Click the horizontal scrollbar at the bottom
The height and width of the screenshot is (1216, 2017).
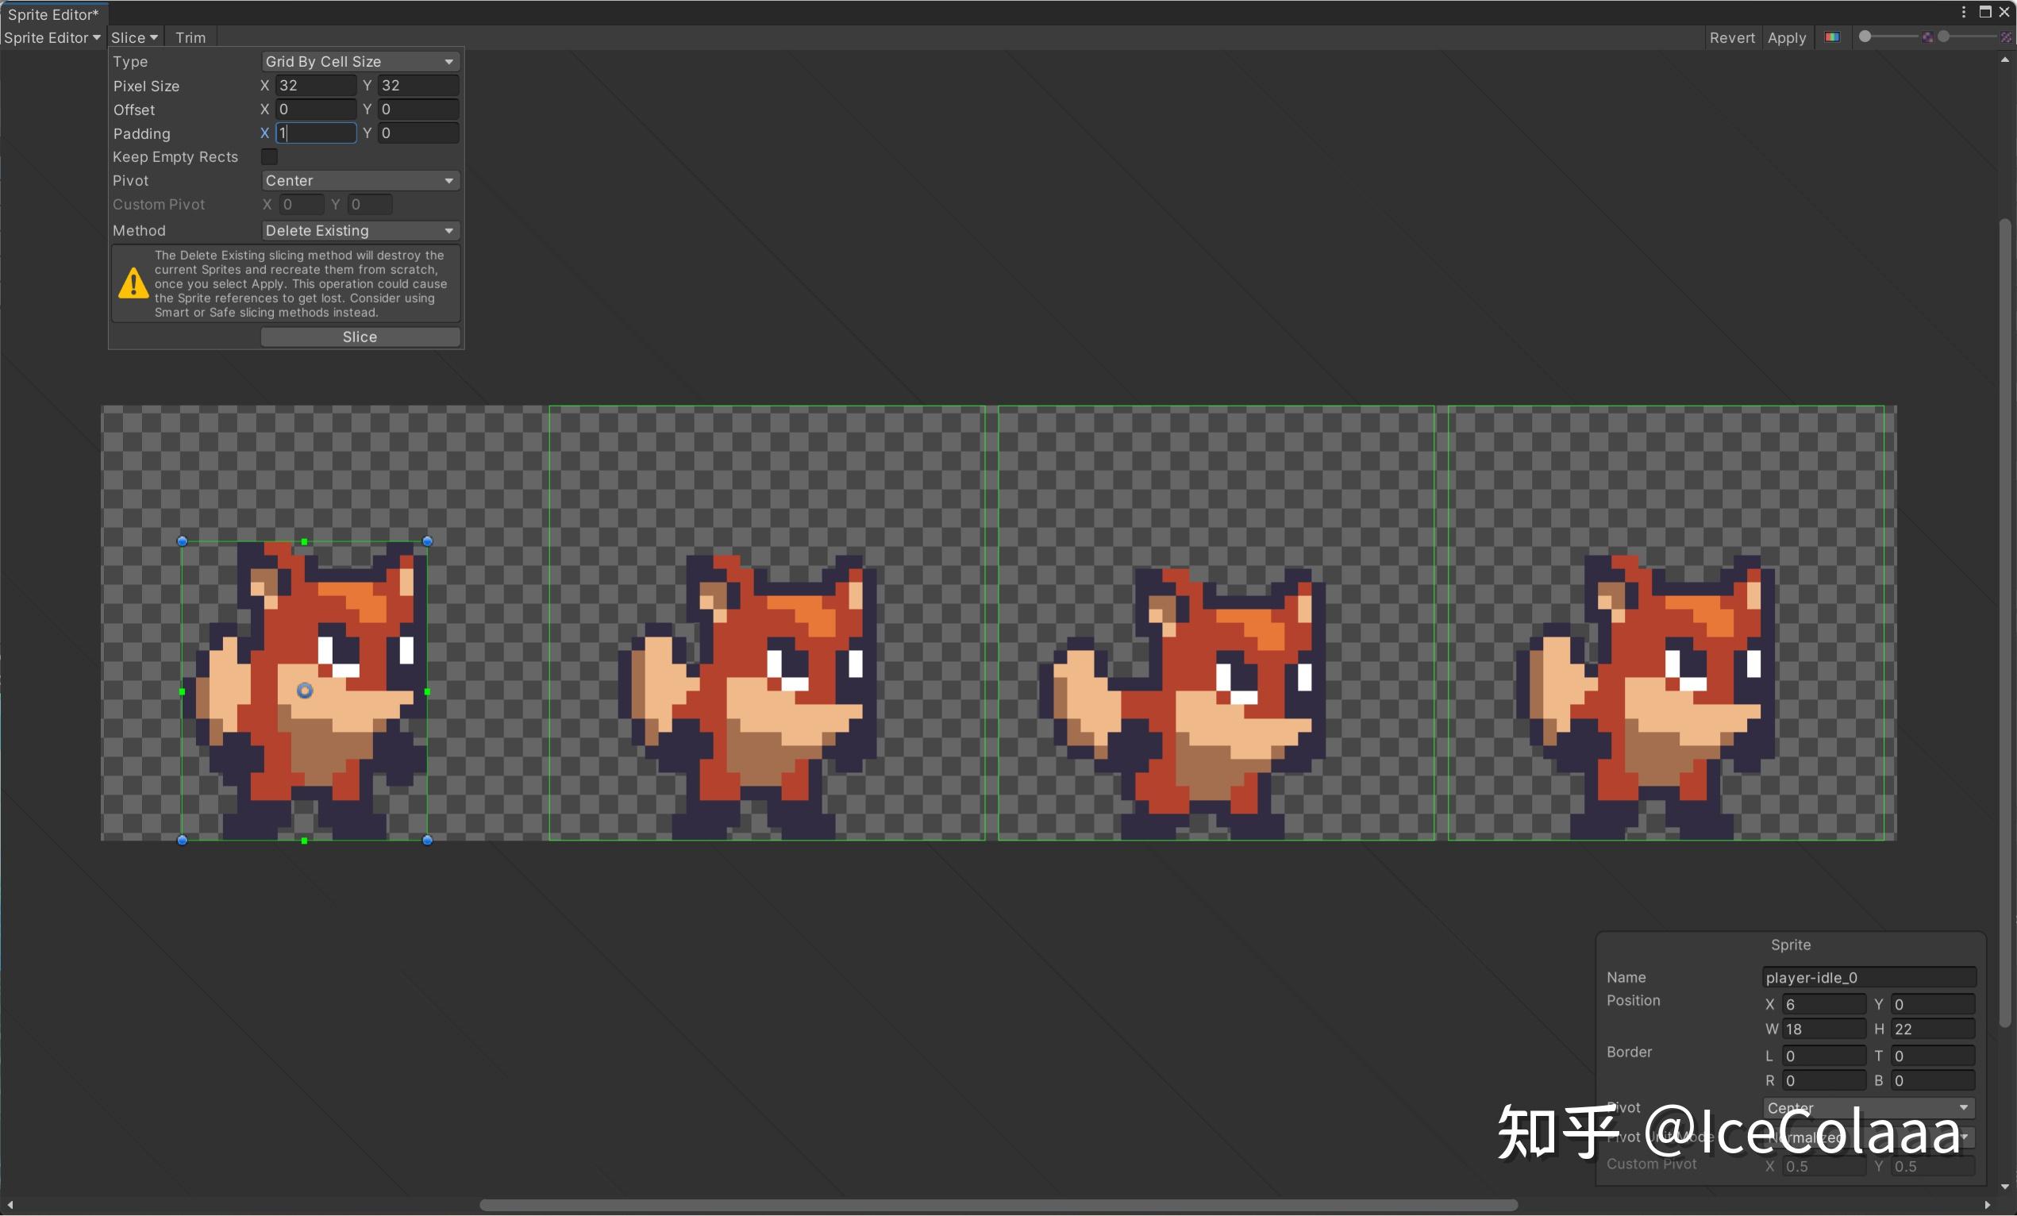(998, 1205)
